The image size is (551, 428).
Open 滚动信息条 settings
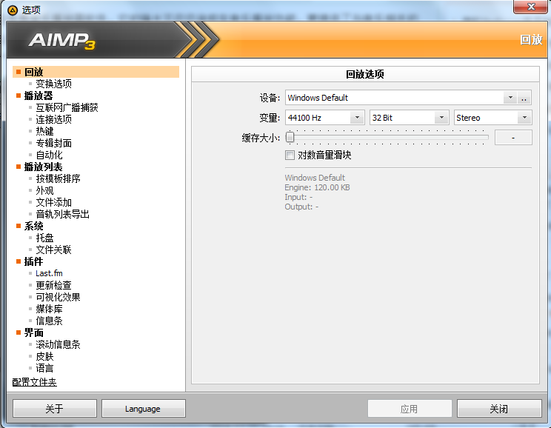(x=58, y=345)
